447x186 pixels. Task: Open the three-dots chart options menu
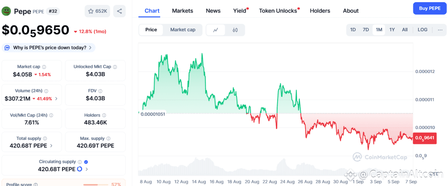[440, 30]
